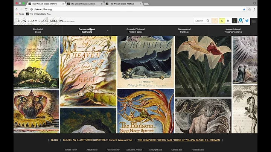Switch to the first William Blake Archive tab
The width and height of the screenshot is (271, 152).
click(44, 4)
